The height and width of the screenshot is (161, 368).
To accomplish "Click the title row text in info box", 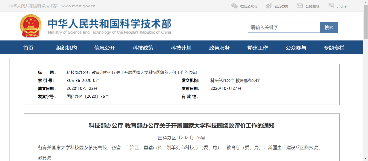I will (132, 72).
